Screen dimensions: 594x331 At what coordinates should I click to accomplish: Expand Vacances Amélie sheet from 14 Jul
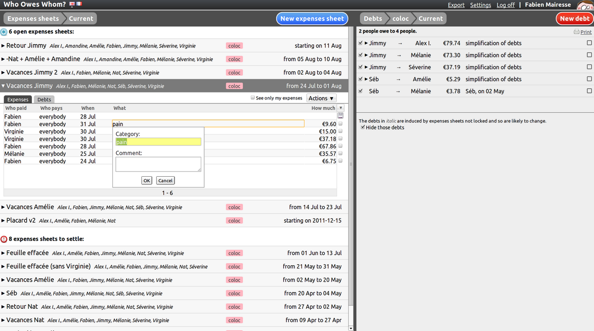coord(3,207)
